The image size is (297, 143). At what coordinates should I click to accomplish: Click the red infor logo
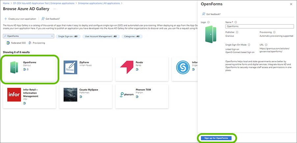pos(14,95)
